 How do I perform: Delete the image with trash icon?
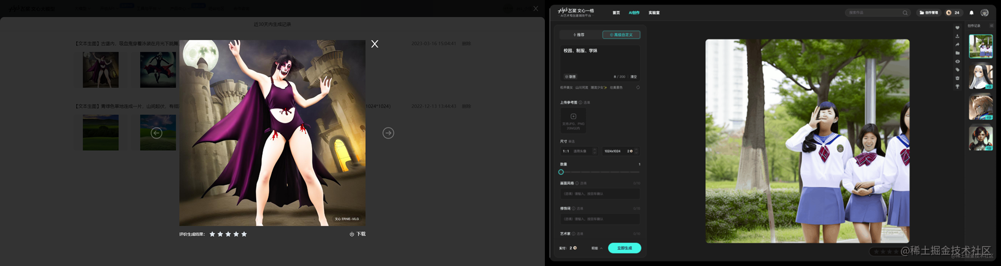(957, 79)
